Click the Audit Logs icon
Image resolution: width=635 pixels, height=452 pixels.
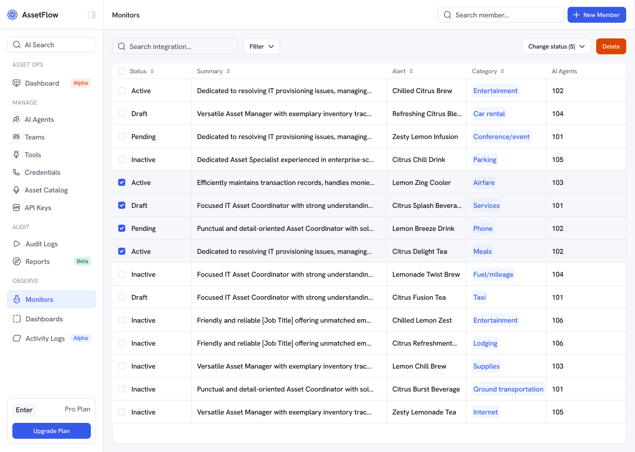click(17, 244)
